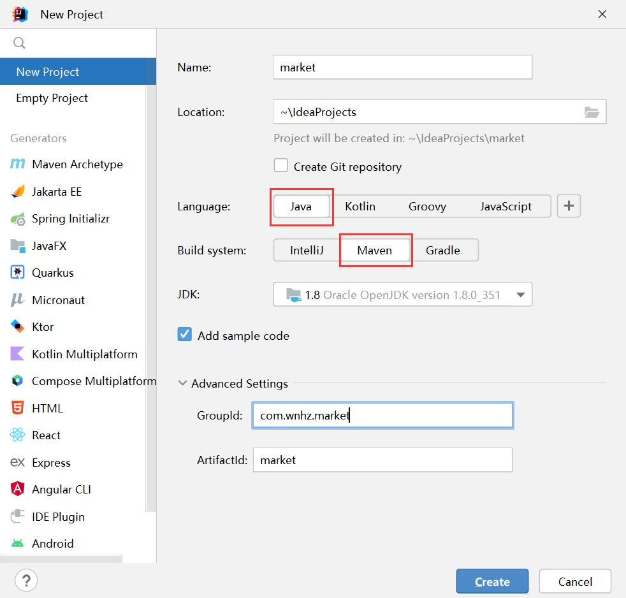Click the Micronaut mu icon

point(18,300)
